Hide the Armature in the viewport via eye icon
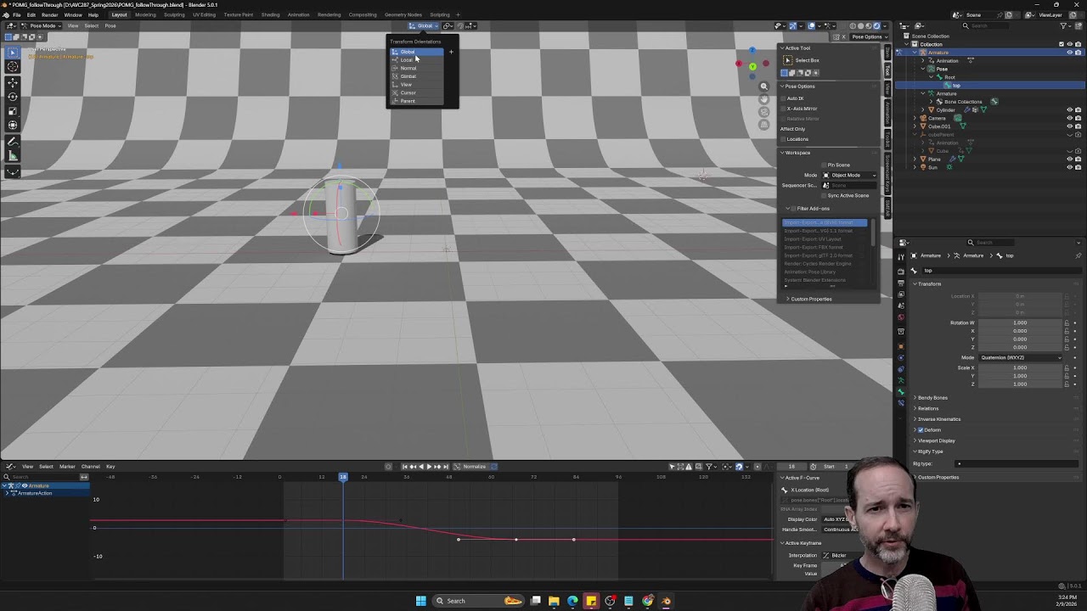1087x611 pixels. click(1069, 53)
